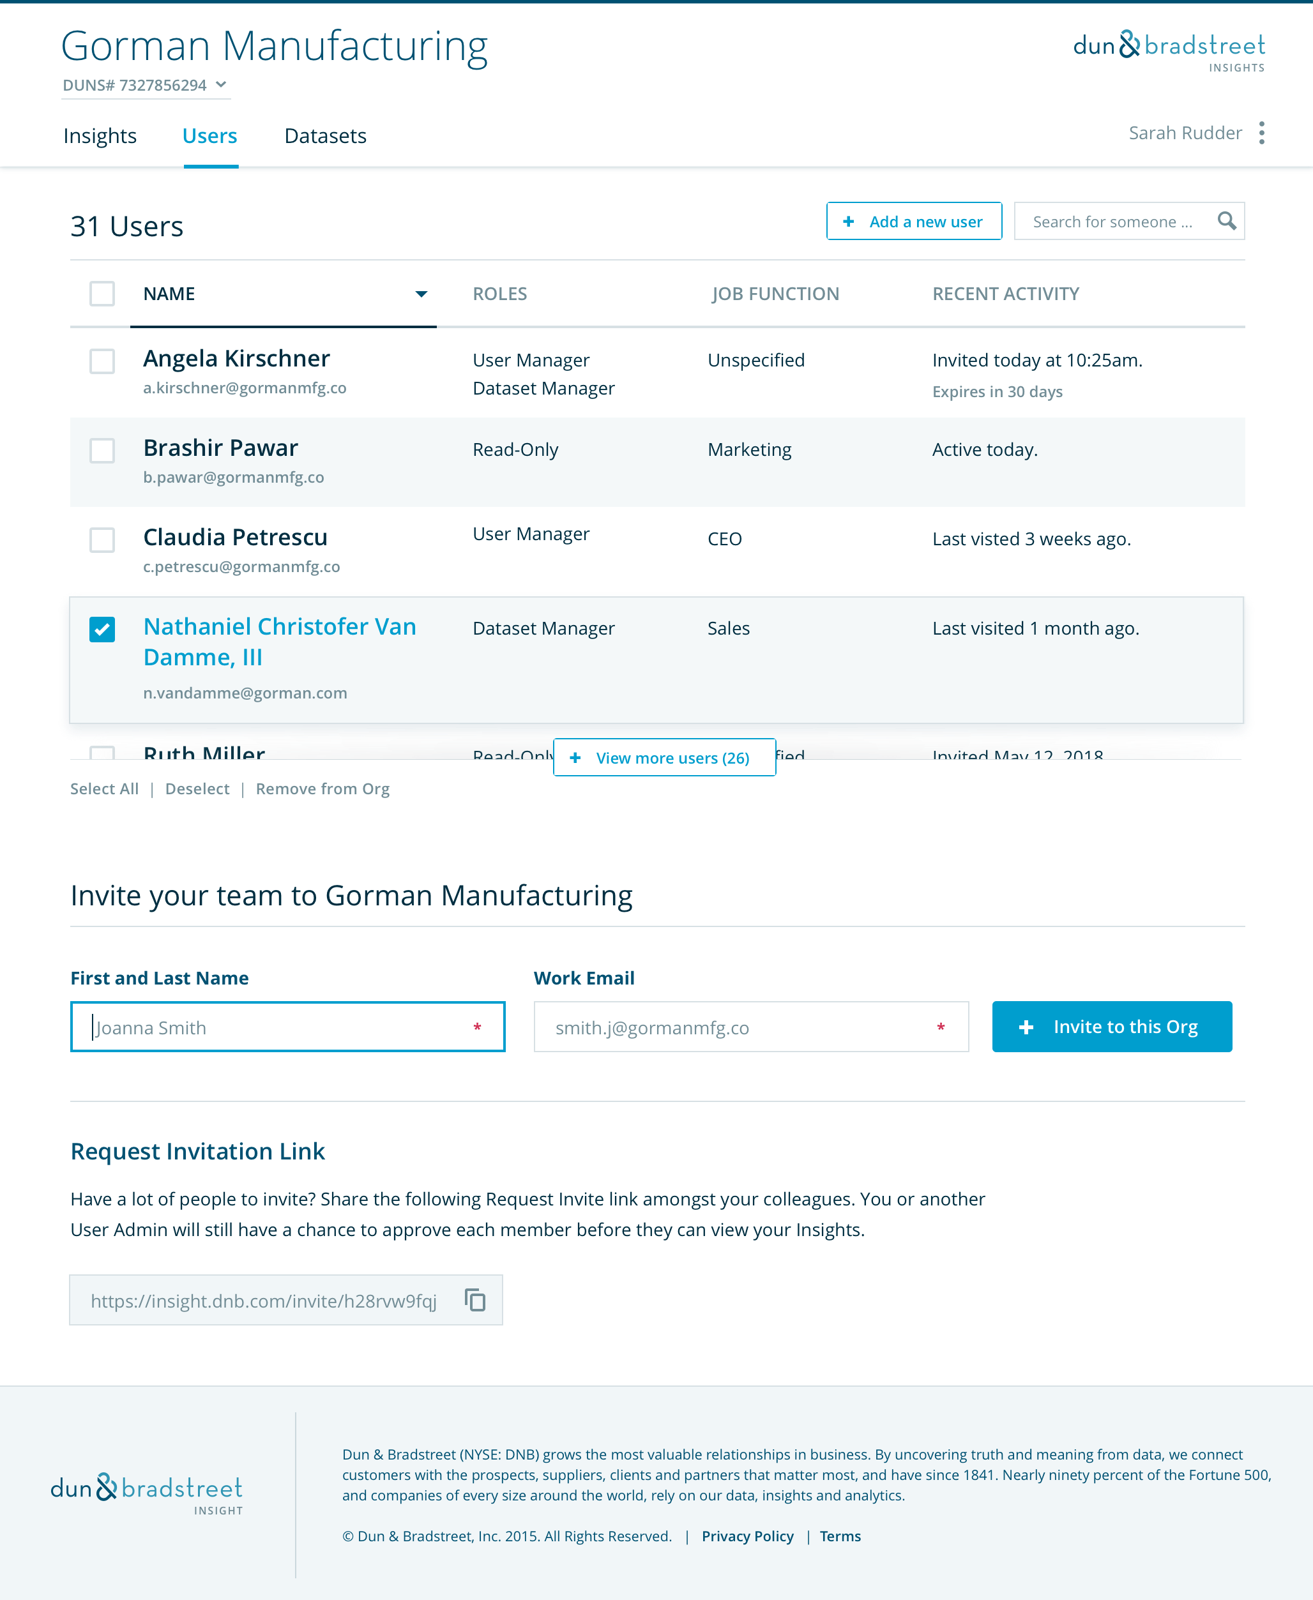Click the Deselect link
The image size is (1313, 1600).
pos(197,789)
